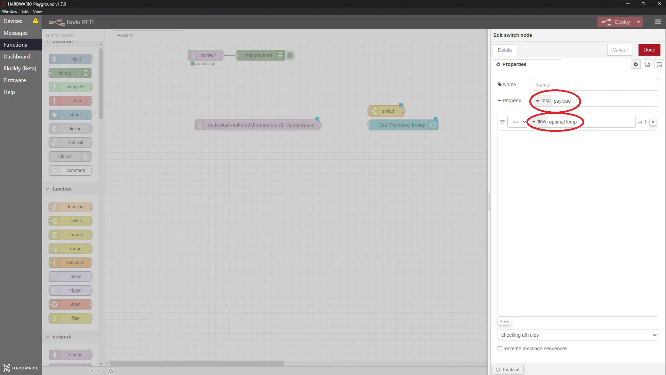Click the Name input field

[595, 85]
